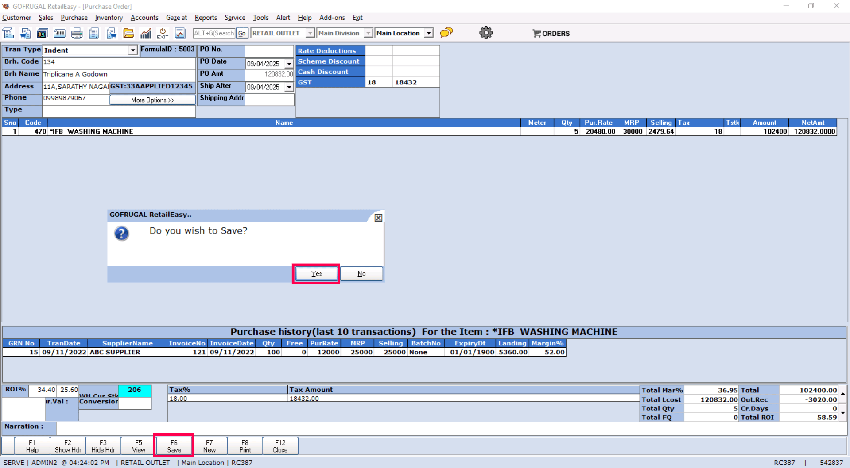The height and width of the screenshot is (468, 850).
Task: Click the F2 Show Hdr button
Action: tap(68, 446)
